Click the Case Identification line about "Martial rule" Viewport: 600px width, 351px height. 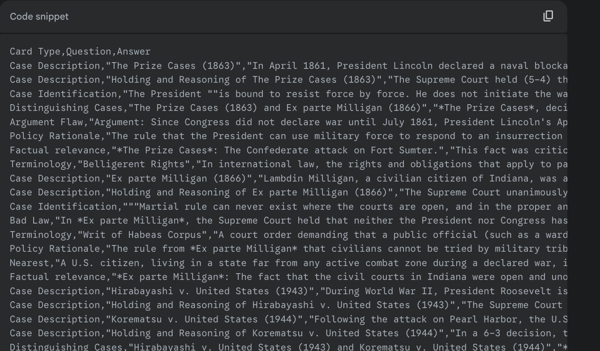click(289, 207)
